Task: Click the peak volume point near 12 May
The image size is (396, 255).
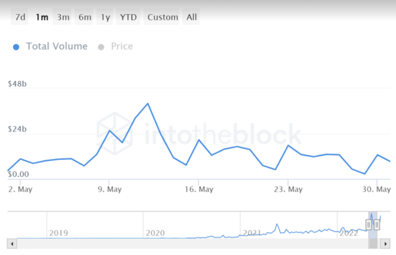Action: click(148, 103)
